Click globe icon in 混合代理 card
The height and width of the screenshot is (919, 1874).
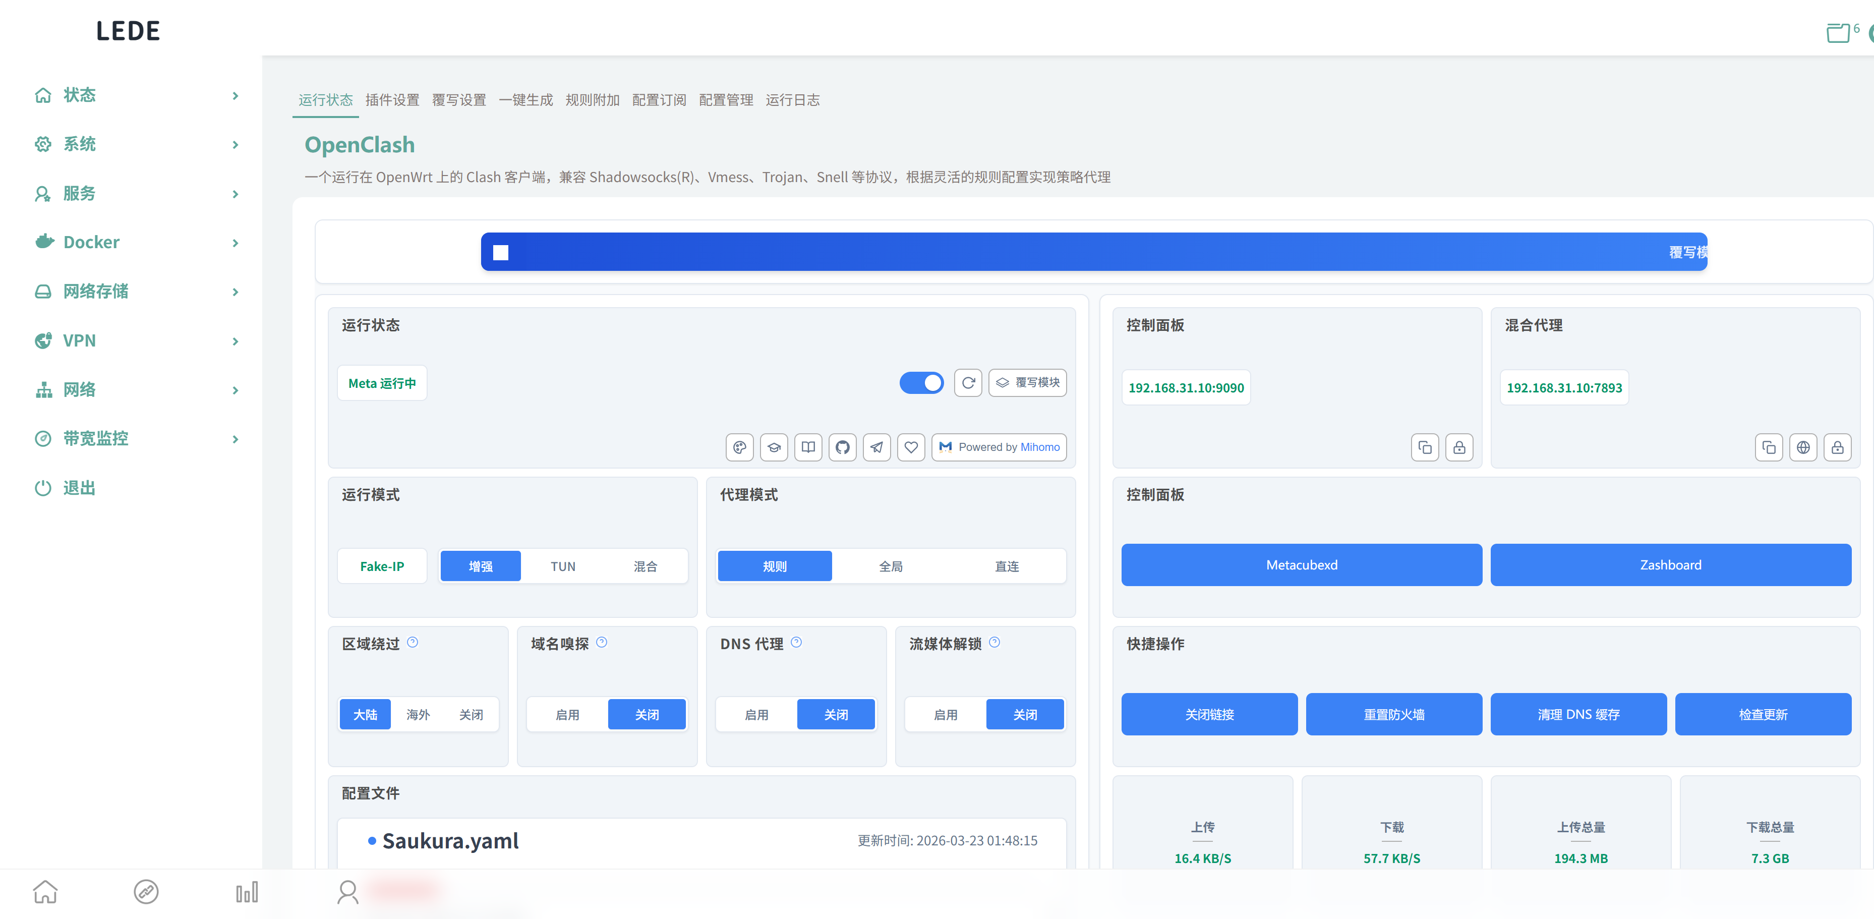pos(1803,447)
